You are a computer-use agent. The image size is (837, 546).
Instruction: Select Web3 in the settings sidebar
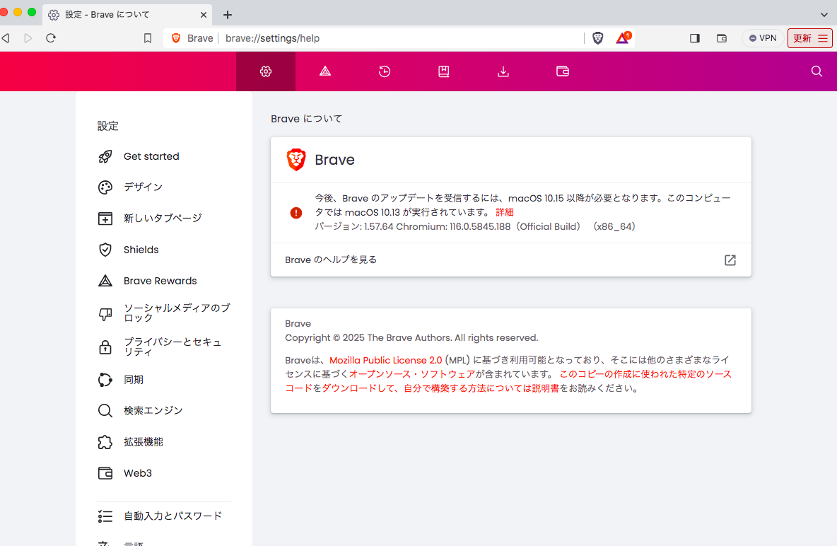point(138,473)
